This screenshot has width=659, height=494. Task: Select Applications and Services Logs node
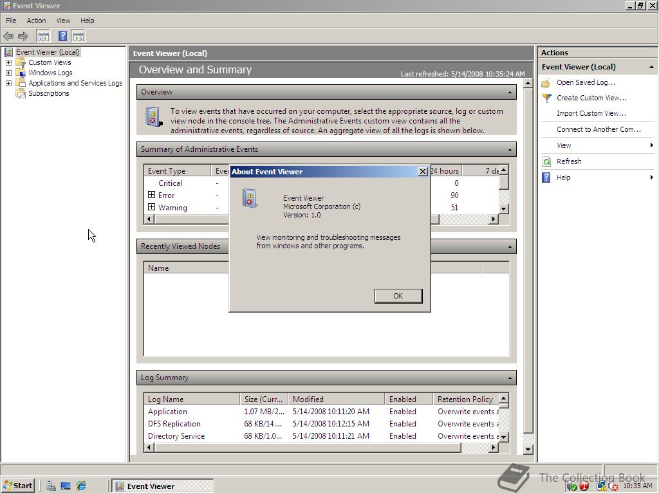click(x=75, y=83)
